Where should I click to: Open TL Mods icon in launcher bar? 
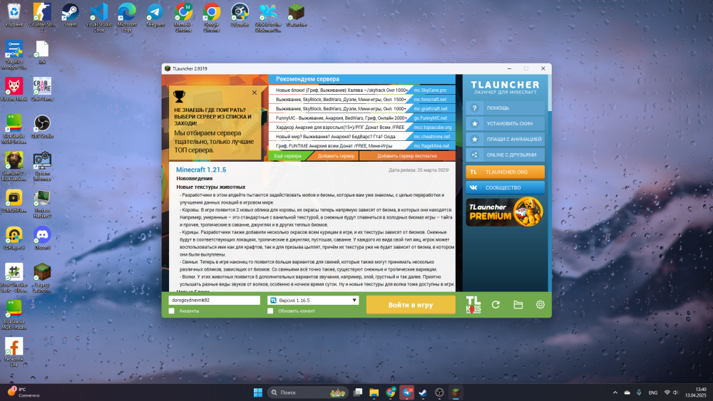[x=473, y=305]
